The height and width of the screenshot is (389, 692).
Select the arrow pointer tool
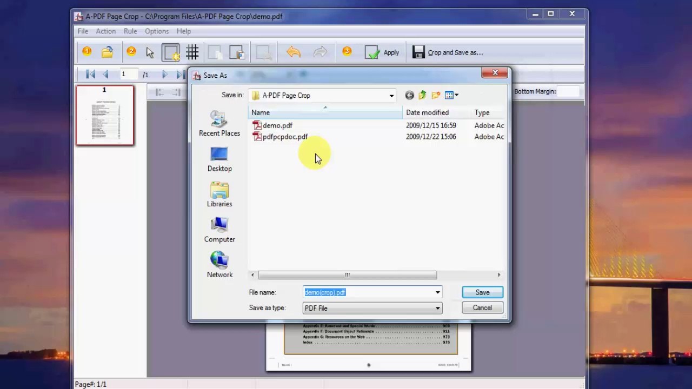point(150,52)
